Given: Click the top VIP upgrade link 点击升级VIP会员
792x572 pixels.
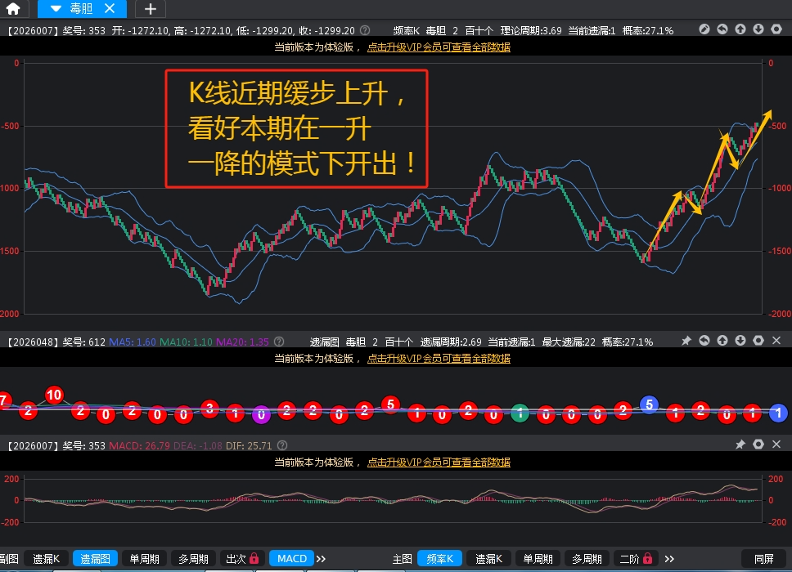Looking at the screenshot, I should click(439, 47).
